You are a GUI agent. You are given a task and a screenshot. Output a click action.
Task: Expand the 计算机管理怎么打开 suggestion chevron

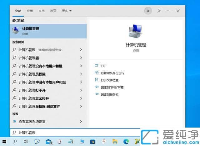81,98
